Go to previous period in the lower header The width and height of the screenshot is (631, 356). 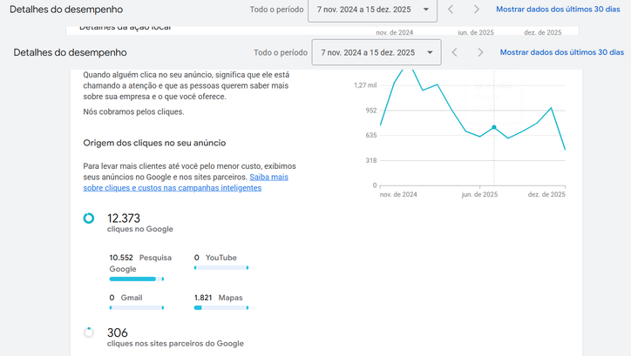[x=454, y=52]
